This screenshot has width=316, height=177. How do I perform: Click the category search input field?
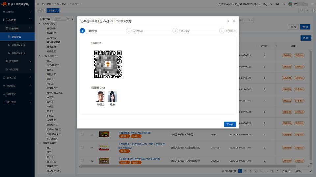tap(60, 19)
